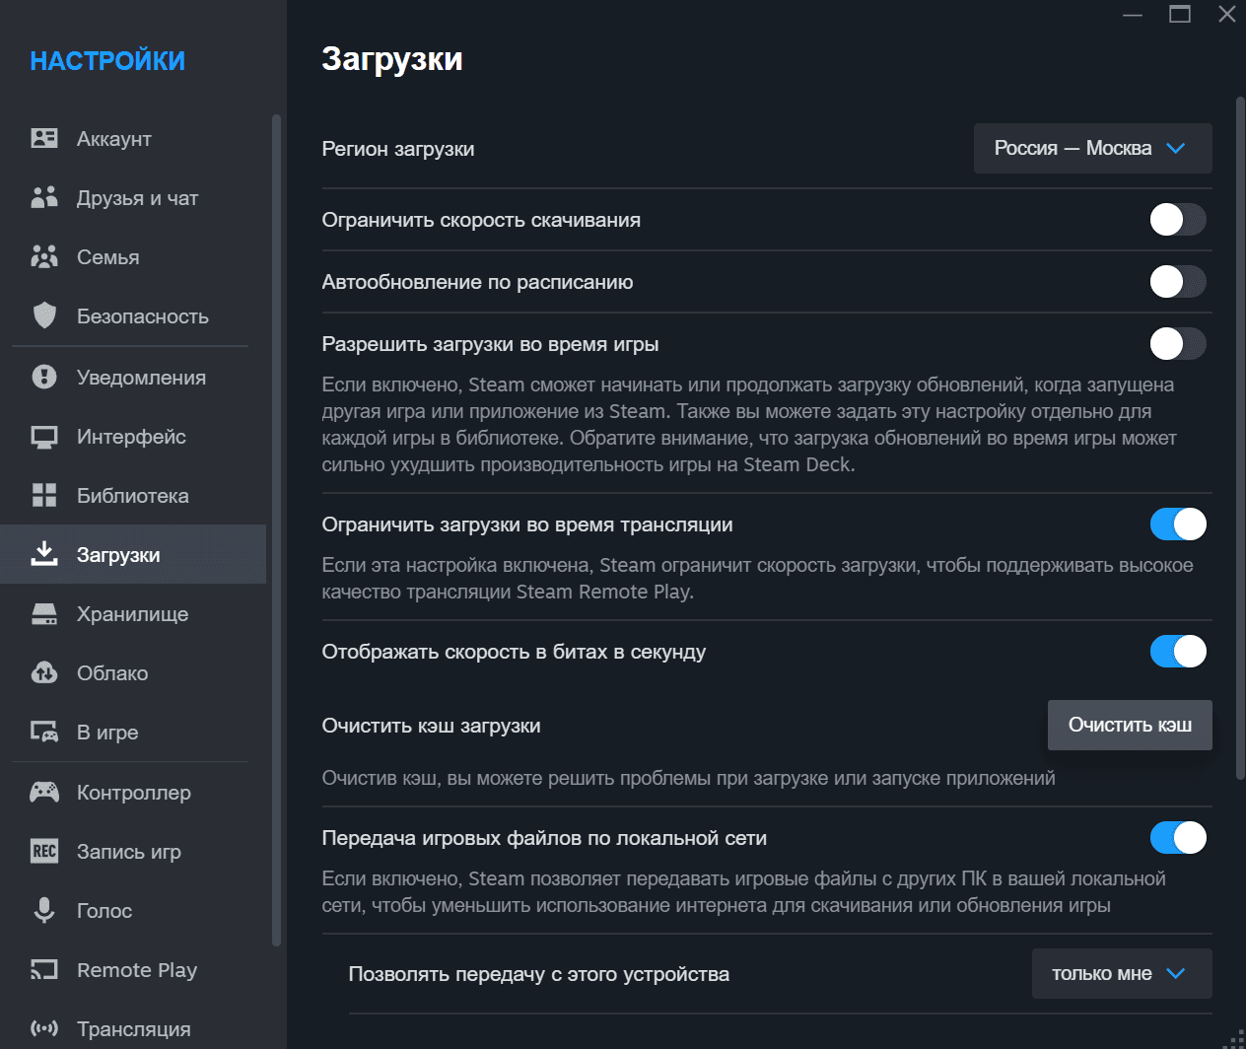Go to 'Запись игр' section

133,852
